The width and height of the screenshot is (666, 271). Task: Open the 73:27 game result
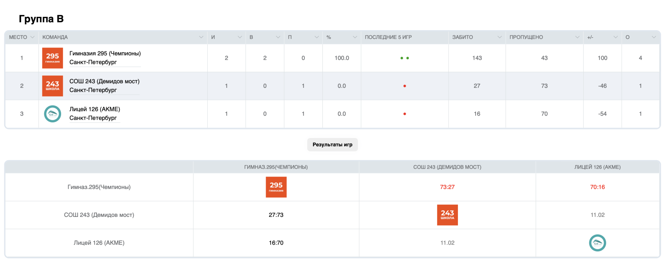point(447,187)
